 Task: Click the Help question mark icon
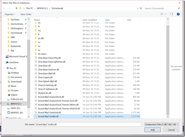(178, 14)
